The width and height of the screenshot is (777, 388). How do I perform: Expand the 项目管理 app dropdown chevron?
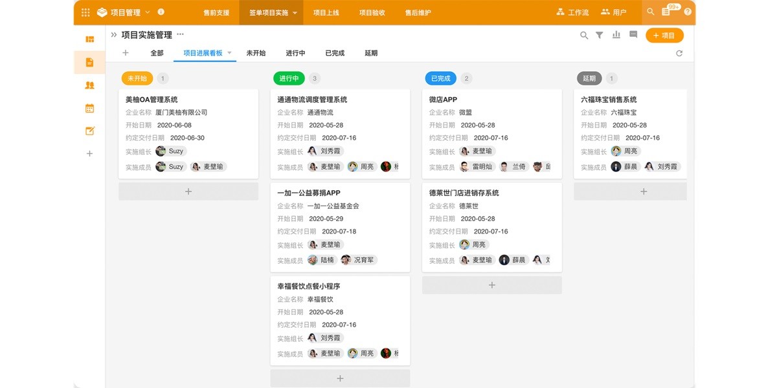click(148, 12)
